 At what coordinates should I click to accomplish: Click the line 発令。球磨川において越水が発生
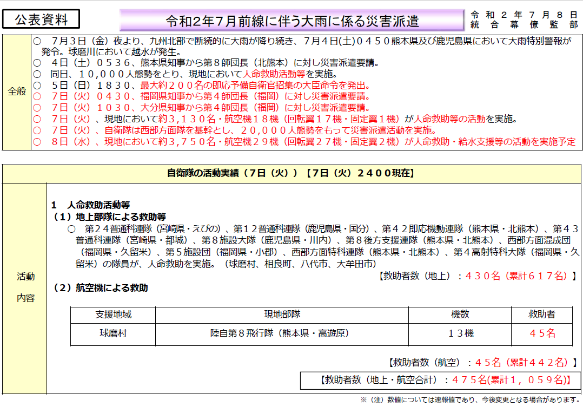pos(111,52)
